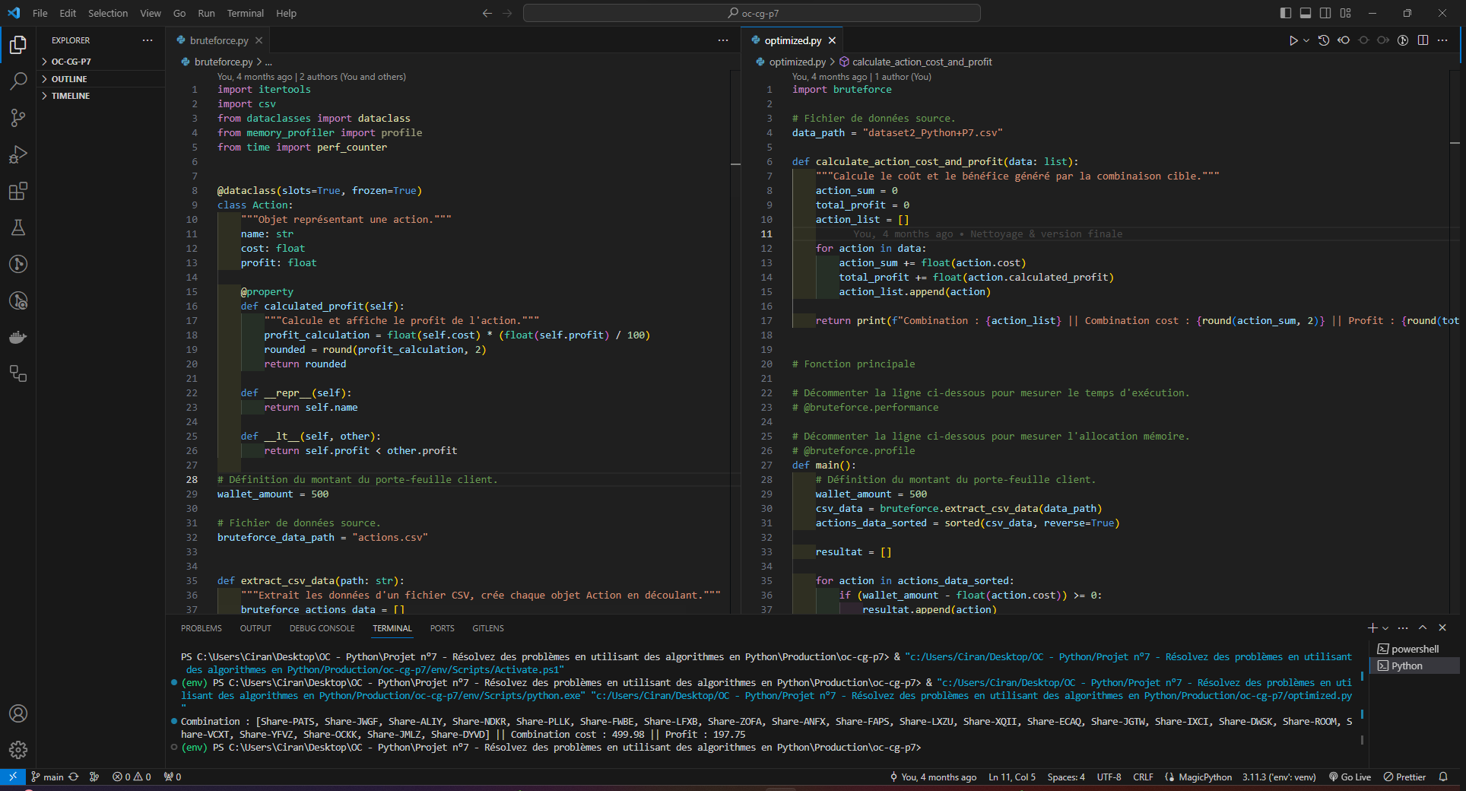This screenshot has width=1466, height=791.
Task: Select the powershell terminal
Action: pos(1415,649)
